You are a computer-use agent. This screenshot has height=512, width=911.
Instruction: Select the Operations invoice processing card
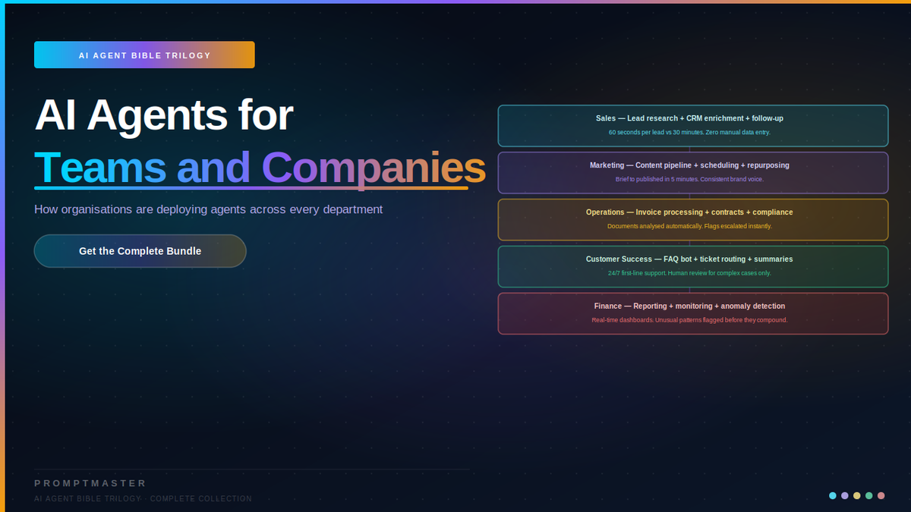point(693,220)
